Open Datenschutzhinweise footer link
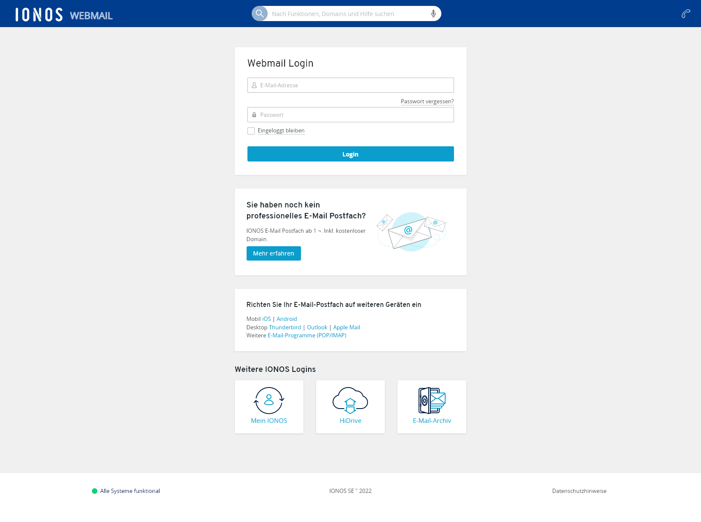This screenshot has height=522, width=701. 579,491
